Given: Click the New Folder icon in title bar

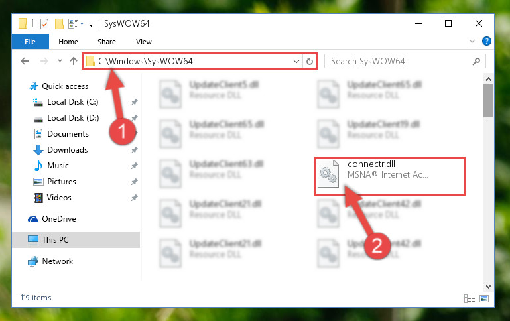Looking at the screenshot, I should (x=59, y=24).
